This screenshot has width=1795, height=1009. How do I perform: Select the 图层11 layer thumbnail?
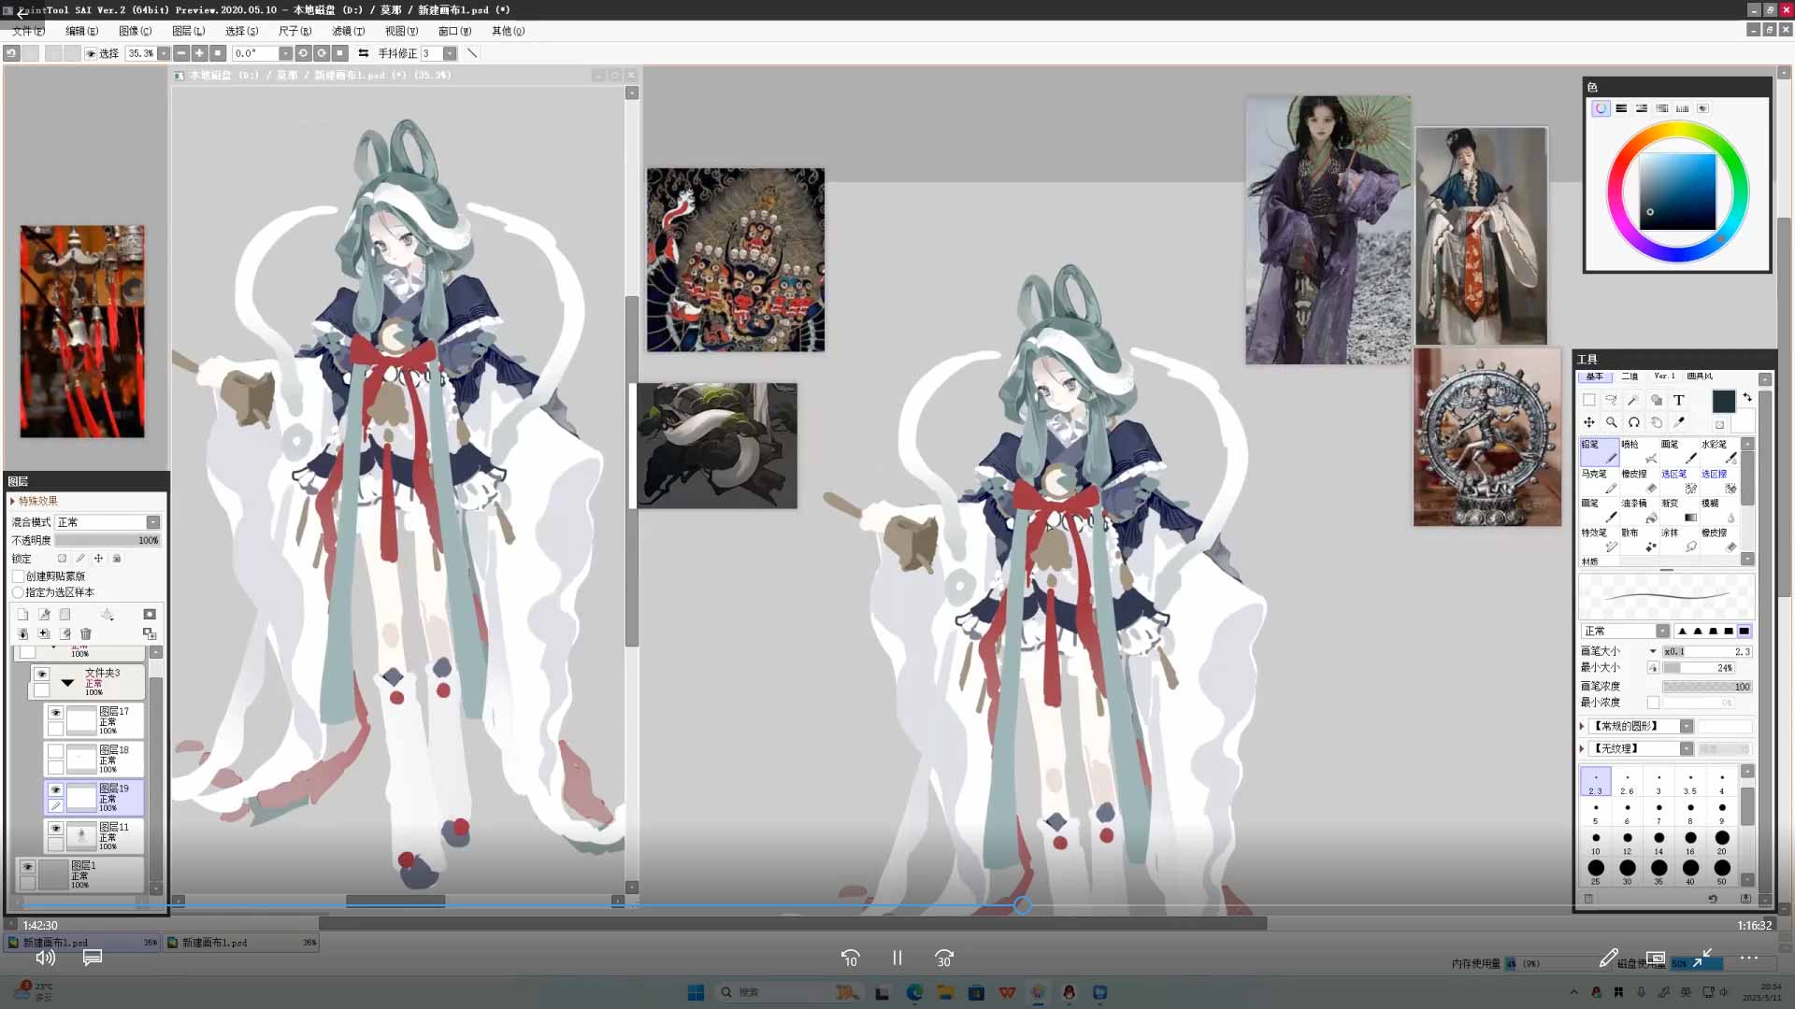pyautogui.click(x=81, y=836)
